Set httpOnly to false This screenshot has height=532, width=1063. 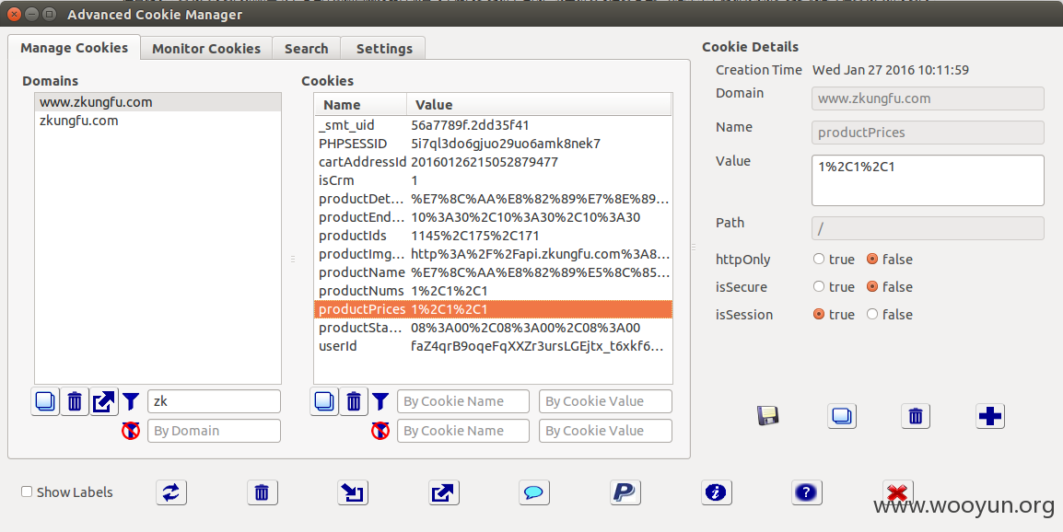point(872,259)
